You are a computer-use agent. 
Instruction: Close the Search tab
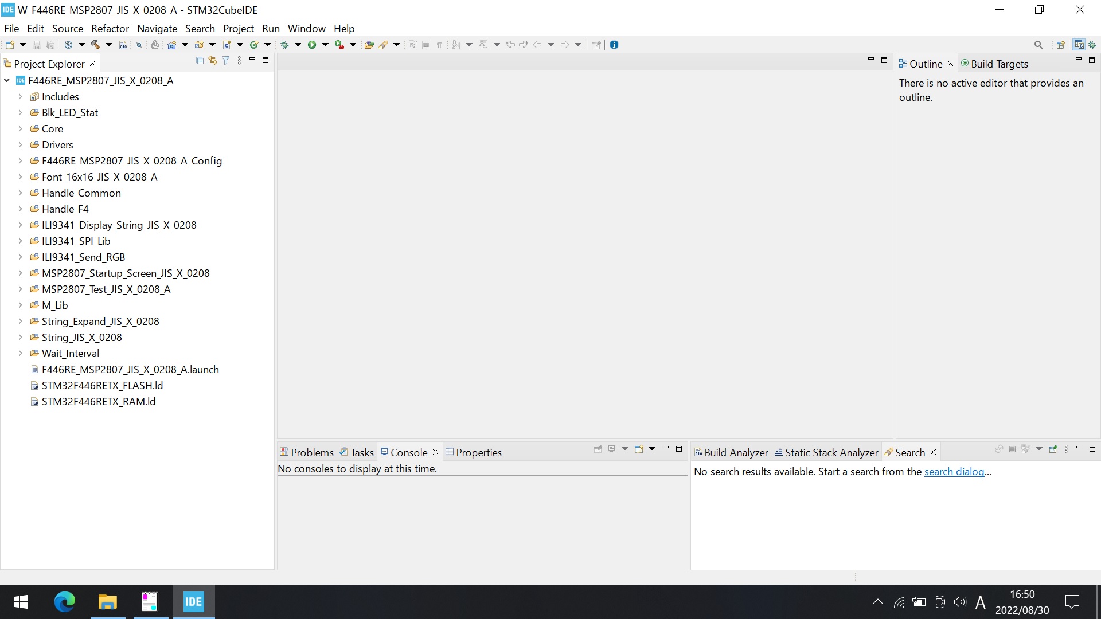point(933,452)
